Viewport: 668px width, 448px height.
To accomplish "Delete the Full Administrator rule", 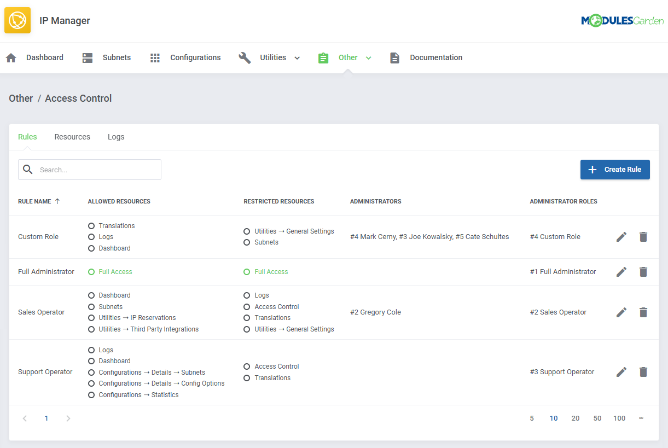I will click(x=643, y=272).
